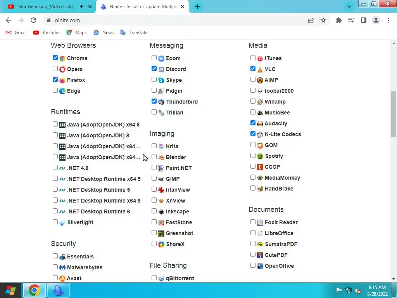
Task: Click the Blender logo icon
Action: click(x=161, y=158)
